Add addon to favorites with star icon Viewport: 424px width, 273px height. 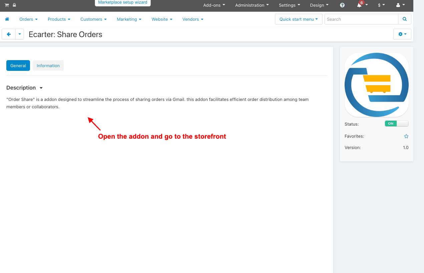click(406, 136)
